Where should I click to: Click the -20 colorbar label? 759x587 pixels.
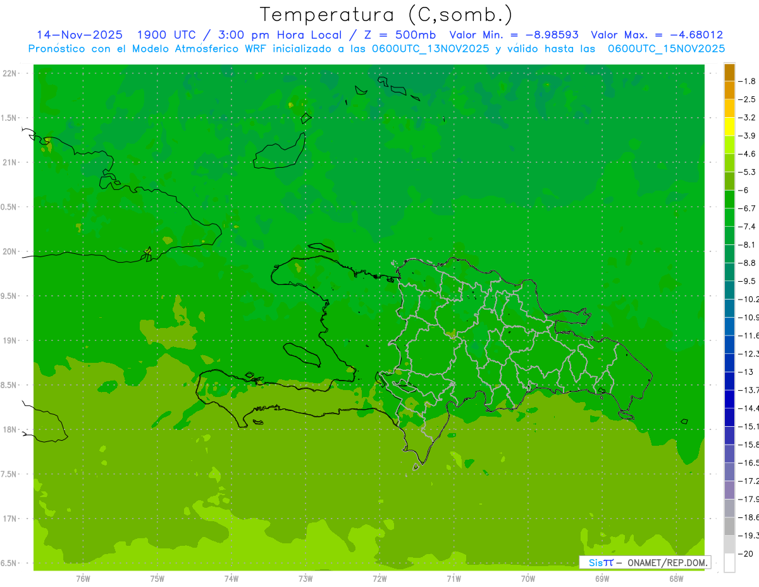[746, 553]
